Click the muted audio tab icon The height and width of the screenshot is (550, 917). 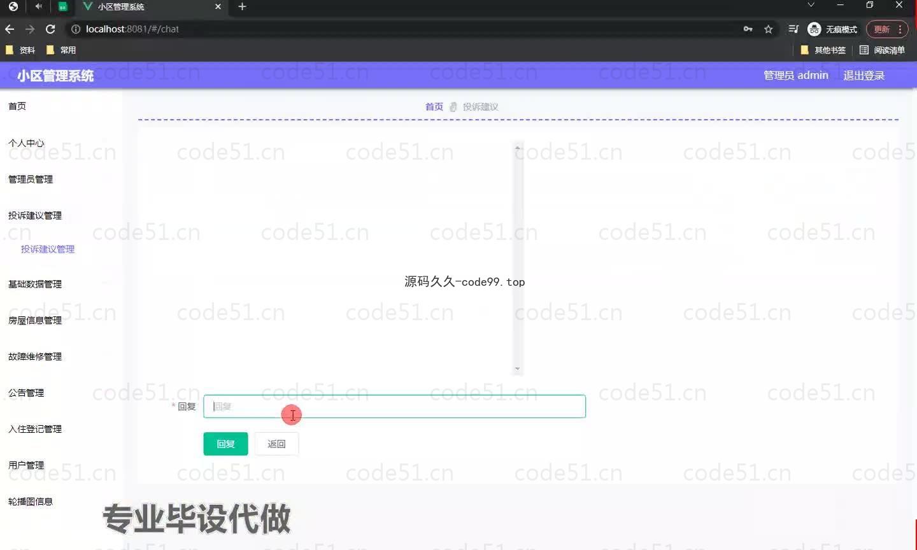click(38, 6)
